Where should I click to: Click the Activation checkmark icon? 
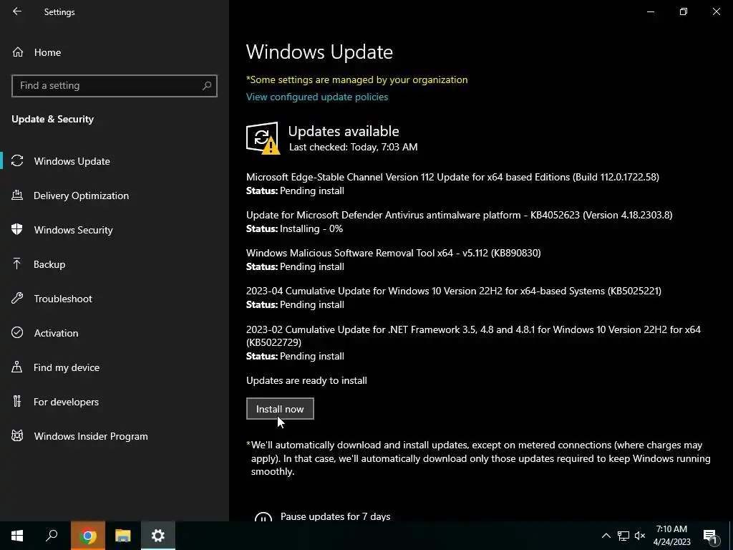pyautogui.click(x=17, y=332)
